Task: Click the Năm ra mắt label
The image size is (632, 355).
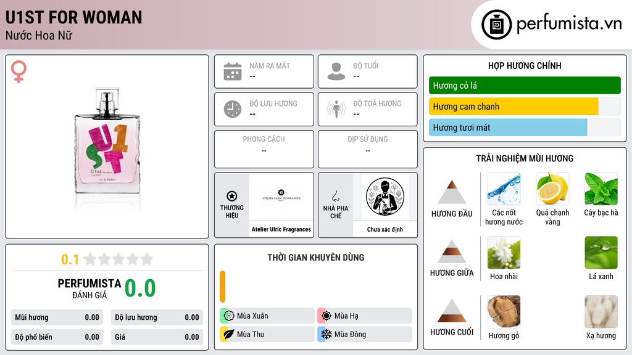Action: pos(270,65)
